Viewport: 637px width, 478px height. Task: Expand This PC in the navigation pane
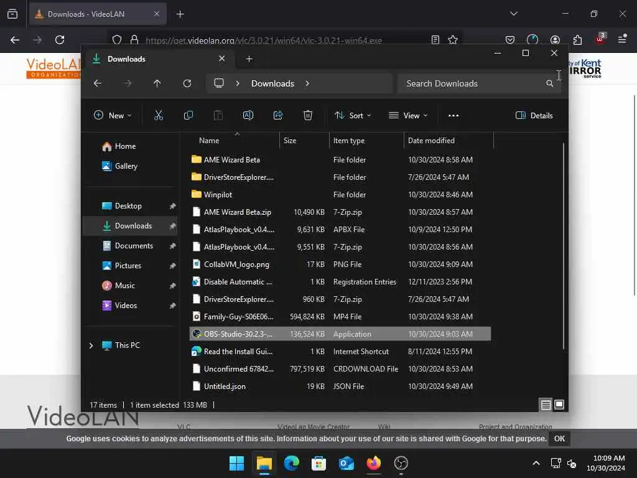[x=91, y=345]
